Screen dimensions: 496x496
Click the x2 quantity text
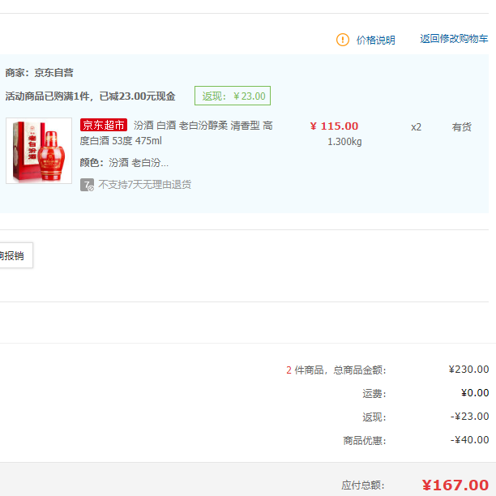point(416,127)
